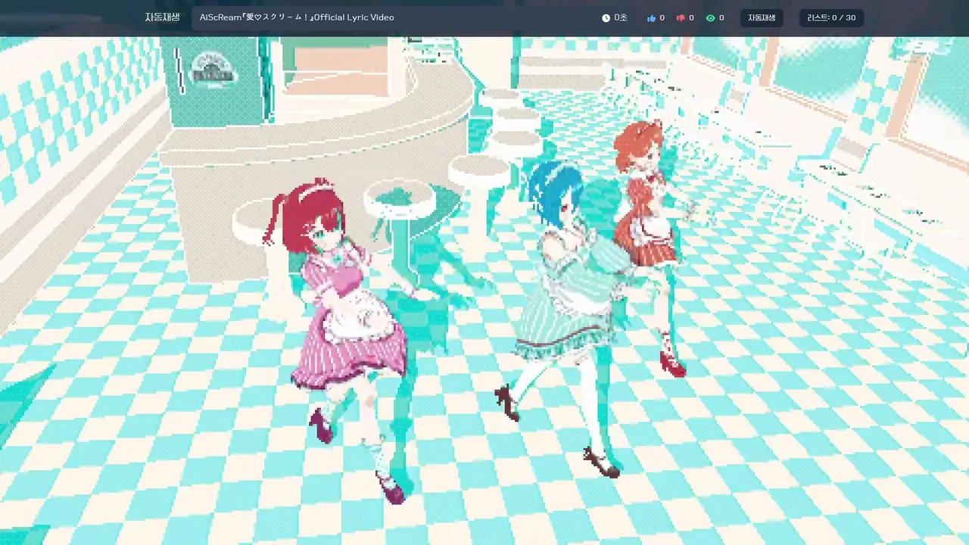The image size is (969, 545).
Task: Click the blue thumbs-up like icon
Action: pyautogui.click(x=651, y=17)
